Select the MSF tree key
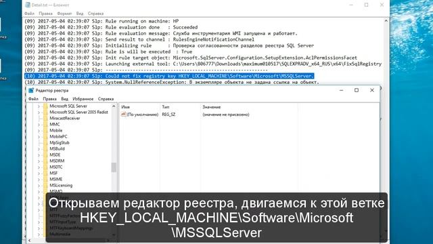The image size is (433, 244). (53, 174)
